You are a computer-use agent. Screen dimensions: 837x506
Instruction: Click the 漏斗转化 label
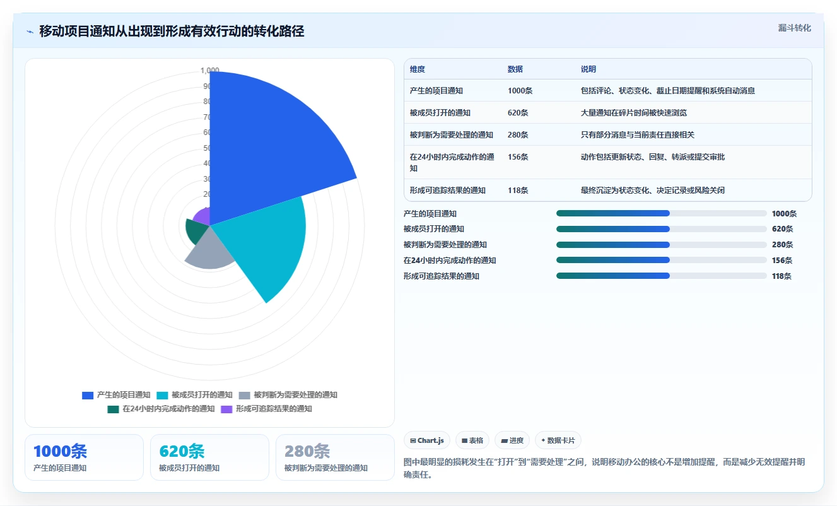click(794, 28)
